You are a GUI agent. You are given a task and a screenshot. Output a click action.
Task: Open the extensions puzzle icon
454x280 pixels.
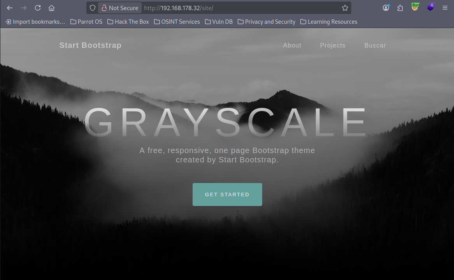coord(400,8)
